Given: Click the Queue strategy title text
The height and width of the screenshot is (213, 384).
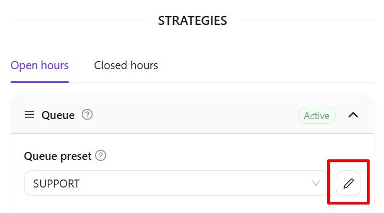Looking at the screenshot, I should coord(58,115).
